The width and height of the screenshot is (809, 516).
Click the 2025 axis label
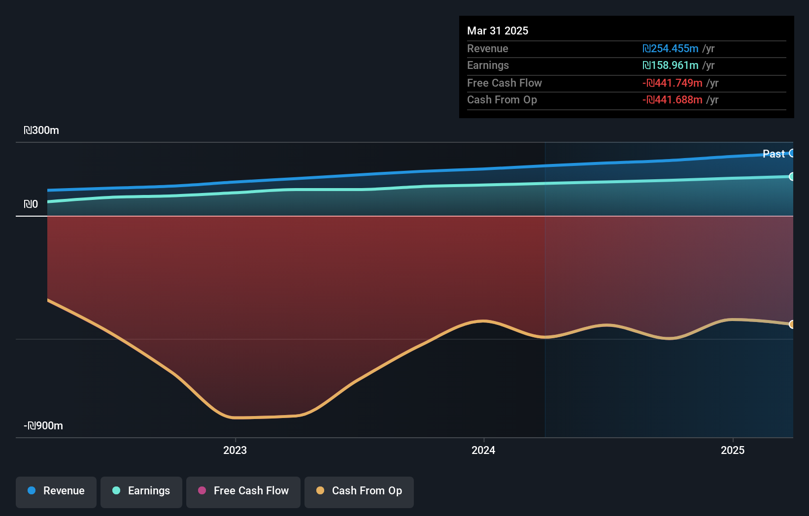pyautogui.click(x=732, y=450)
